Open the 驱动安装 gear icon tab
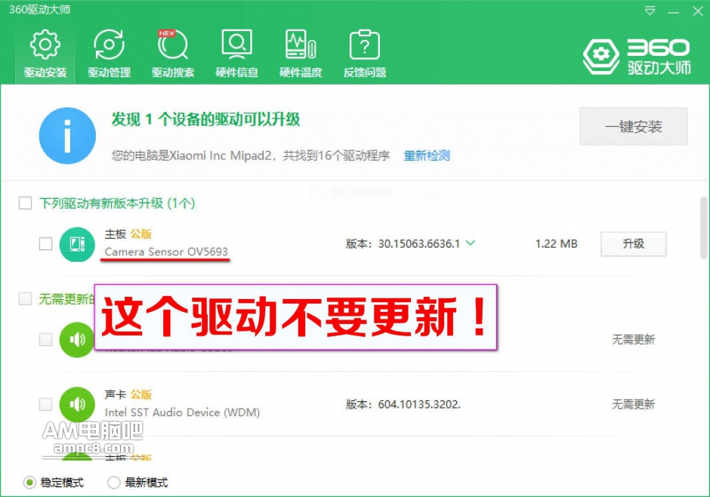The height and width of the screenshot is (497, 710). (45, 54)
